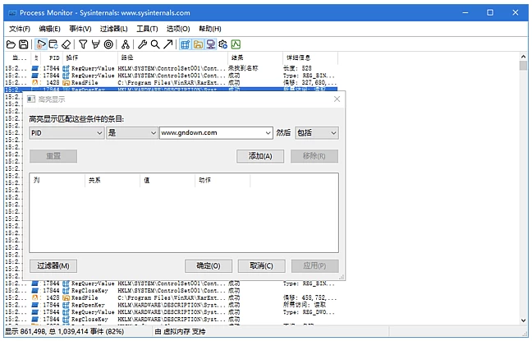The image size is (532, 341).
Task: Click the vertical scrollbar down arrow
Action: tap(523, 320)
